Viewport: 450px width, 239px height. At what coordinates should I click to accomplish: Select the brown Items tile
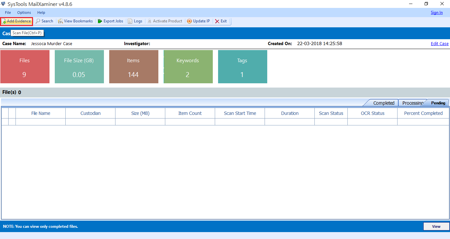(x=134, y=66)
